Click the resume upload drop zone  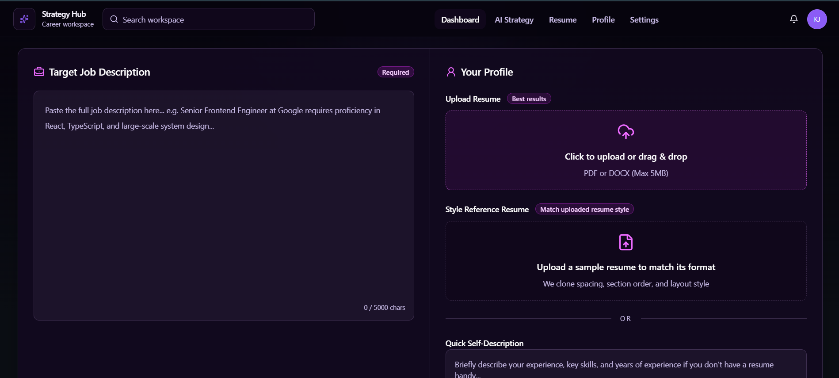(626, 150)
